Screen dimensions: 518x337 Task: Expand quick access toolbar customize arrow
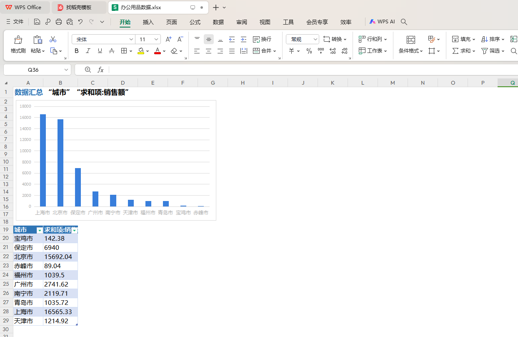click(x=102, y=22)
